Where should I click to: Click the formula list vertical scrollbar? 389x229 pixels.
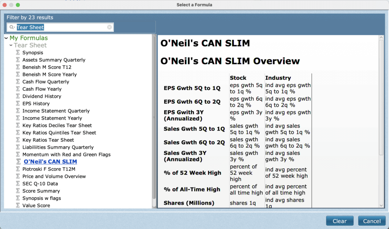click(x=154, y=117)
